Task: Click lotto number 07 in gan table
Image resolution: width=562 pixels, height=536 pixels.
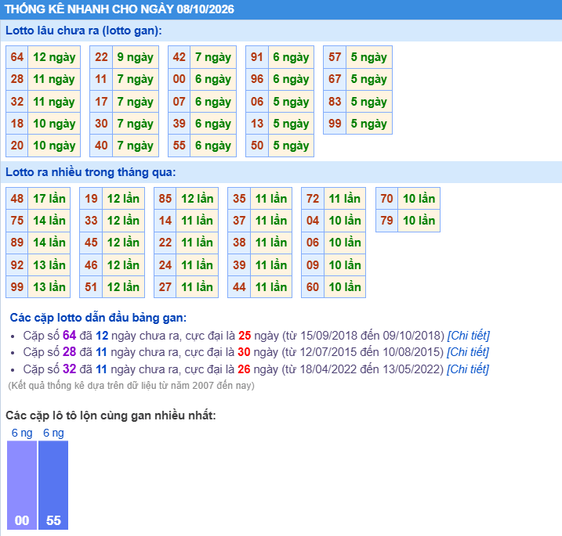Action: pyautogui.click(x=179, y=101)
